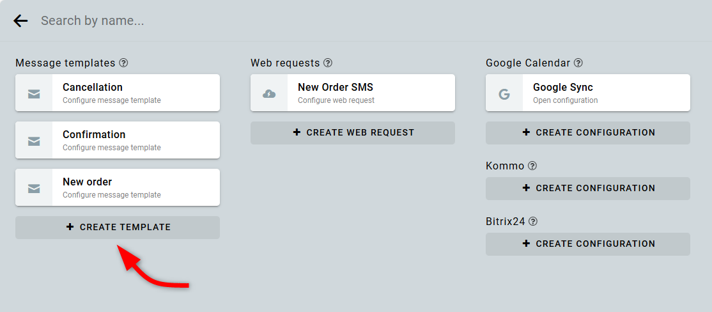Create a new Kommo configuration

click(588, 188)
